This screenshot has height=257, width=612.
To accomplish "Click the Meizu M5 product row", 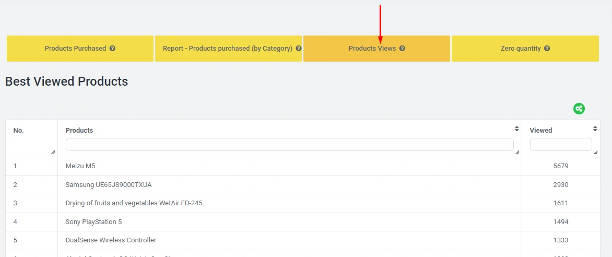I will [80, 166].
